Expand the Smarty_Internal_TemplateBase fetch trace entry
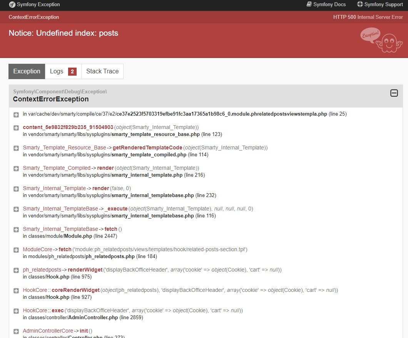The image size is (408, 338). click(x=16, y=230)
